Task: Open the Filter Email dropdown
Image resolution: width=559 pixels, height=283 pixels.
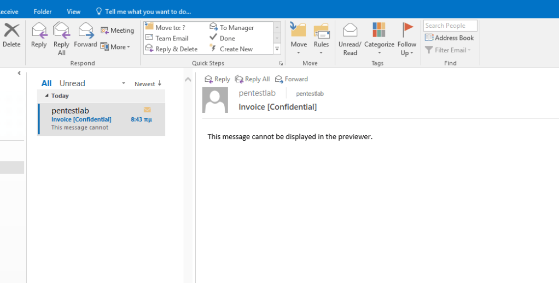Action: click(447, 50)
